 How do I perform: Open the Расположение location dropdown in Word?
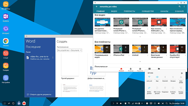tap(69, 50)
